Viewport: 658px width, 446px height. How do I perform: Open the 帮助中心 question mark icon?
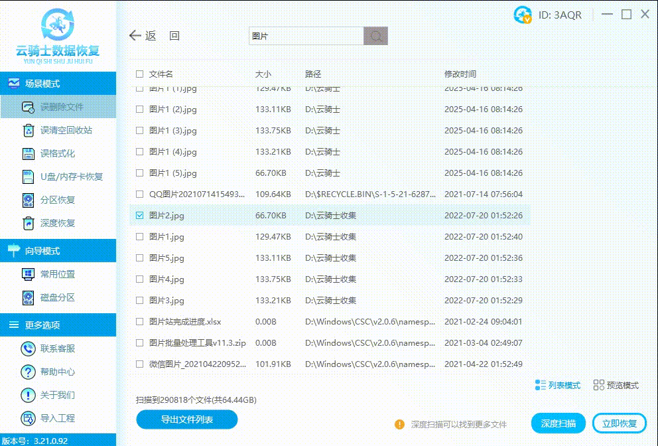tap(28, 372)
